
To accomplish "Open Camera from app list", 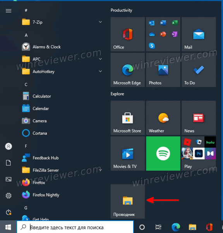I will pos(62,121).
